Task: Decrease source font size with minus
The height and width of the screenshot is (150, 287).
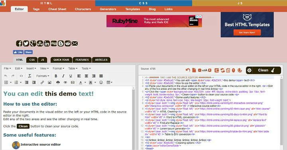Action: click(x=200, y=70)
